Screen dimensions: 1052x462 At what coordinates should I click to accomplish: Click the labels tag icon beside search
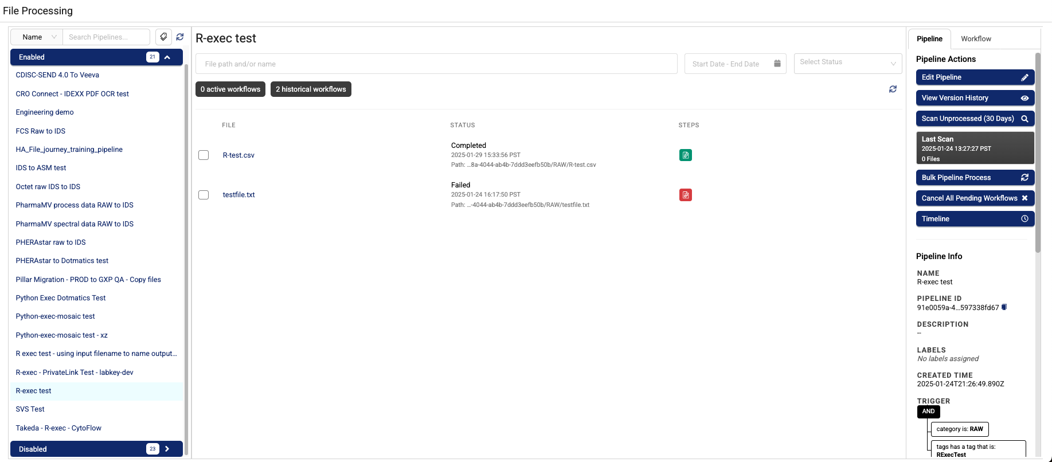(x=163, y=37)
